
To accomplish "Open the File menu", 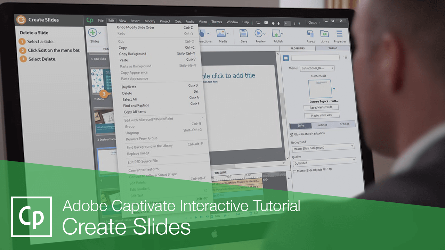I will [x=101, y=21].
